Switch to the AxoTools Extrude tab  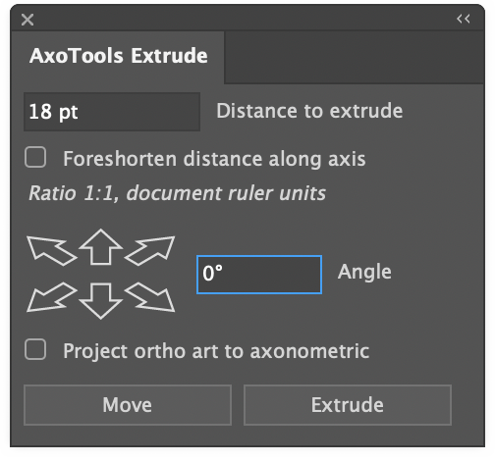118,56
